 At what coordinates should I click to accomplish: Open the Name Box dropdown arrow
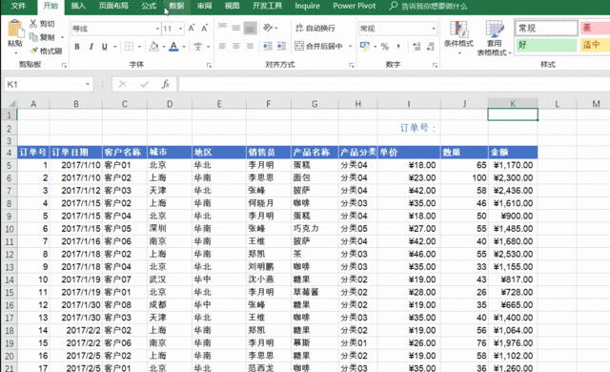(x=88, y=84)
